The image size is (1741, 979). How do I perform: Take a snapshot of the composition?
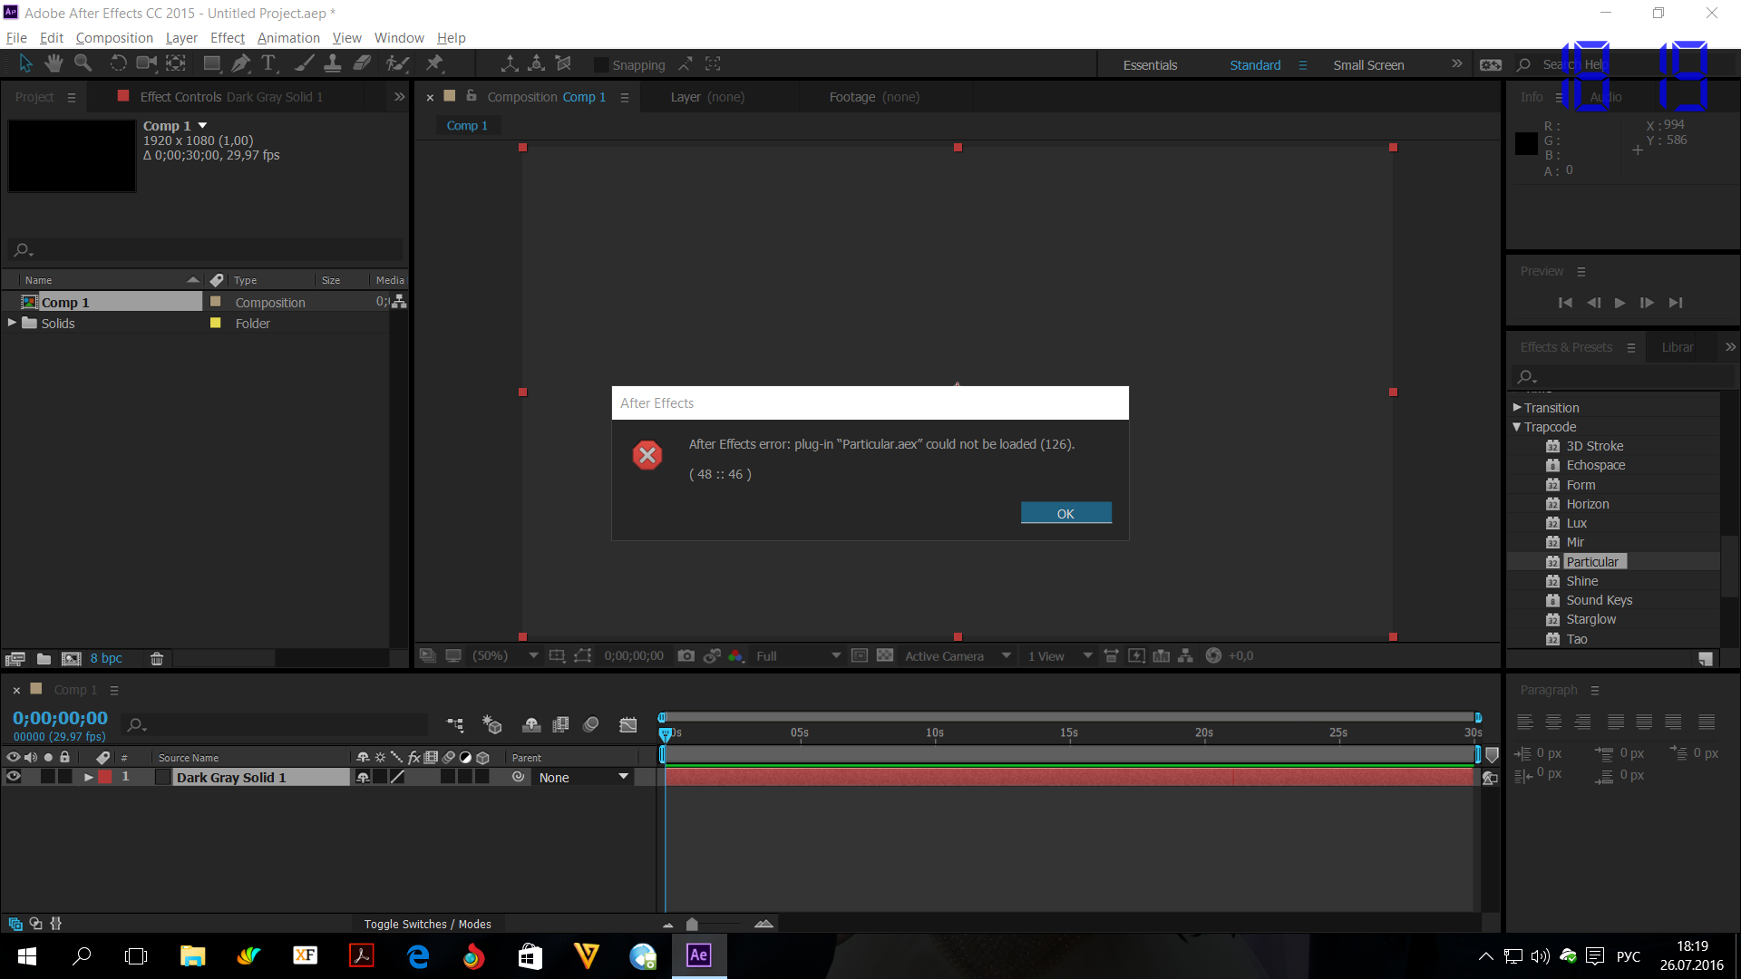686,656
